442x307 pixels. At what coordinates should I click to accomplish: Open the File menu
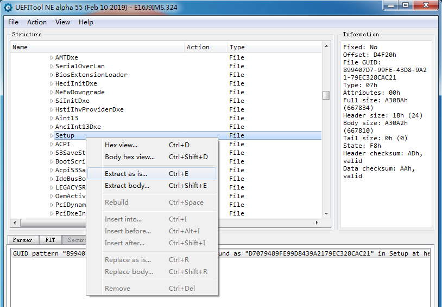point(13,22)
